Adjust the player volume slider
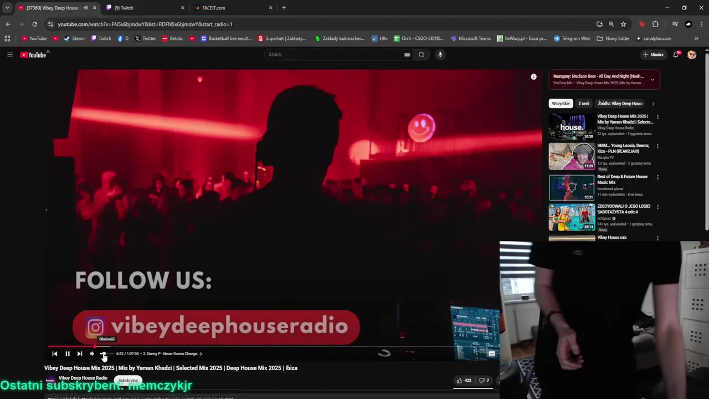 click(x=106, y=354)
